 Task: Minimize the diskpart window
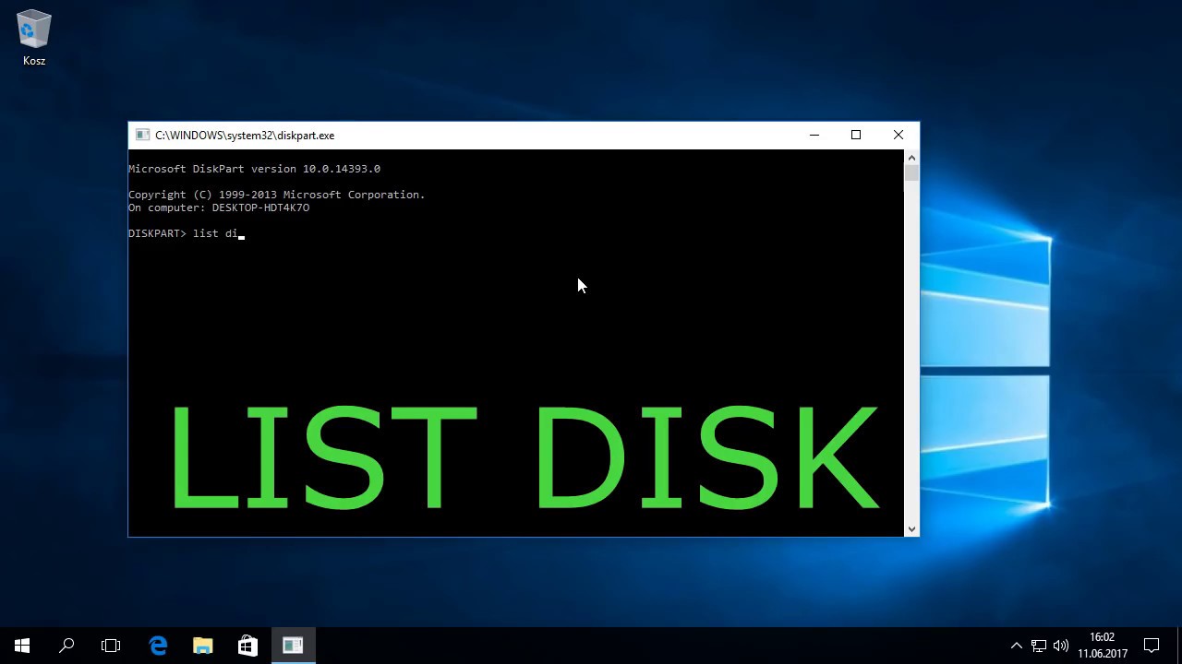coord(814,135)
